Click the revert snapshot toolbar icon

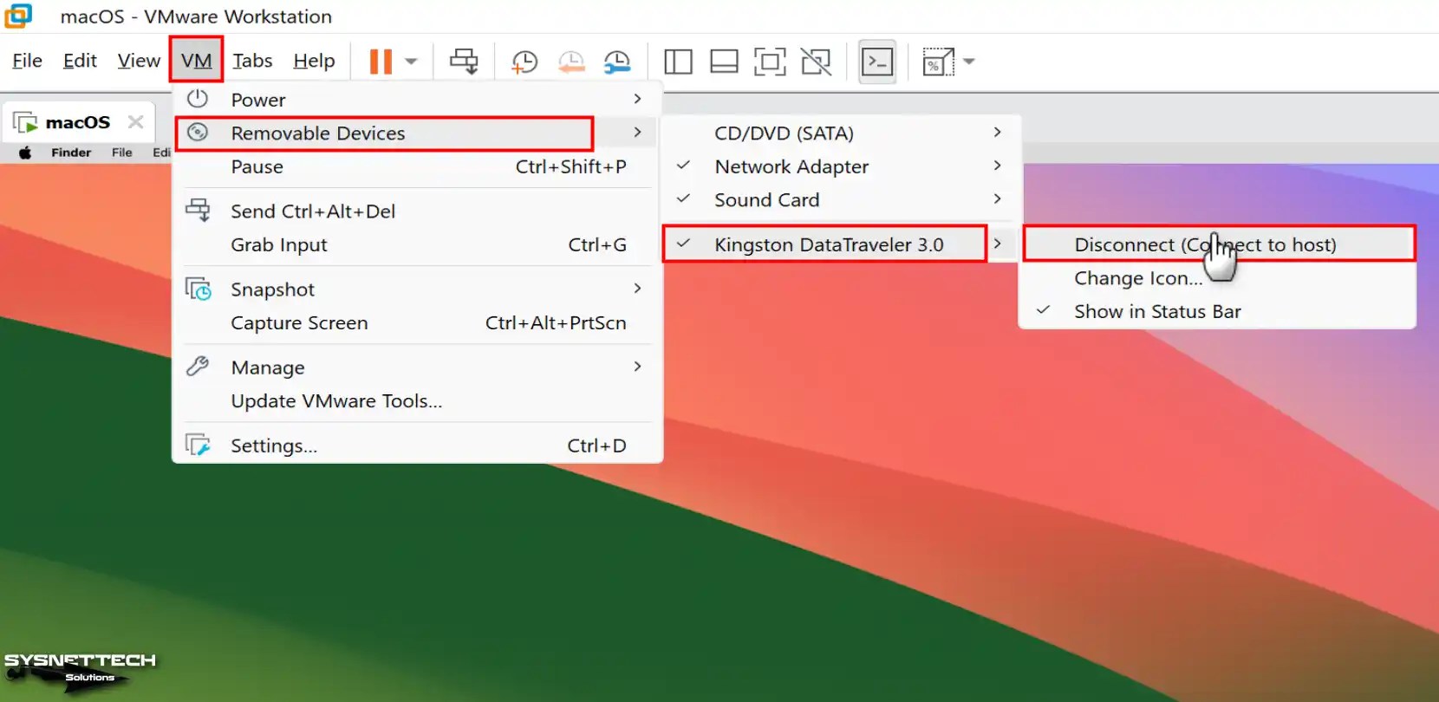[571, 62]
